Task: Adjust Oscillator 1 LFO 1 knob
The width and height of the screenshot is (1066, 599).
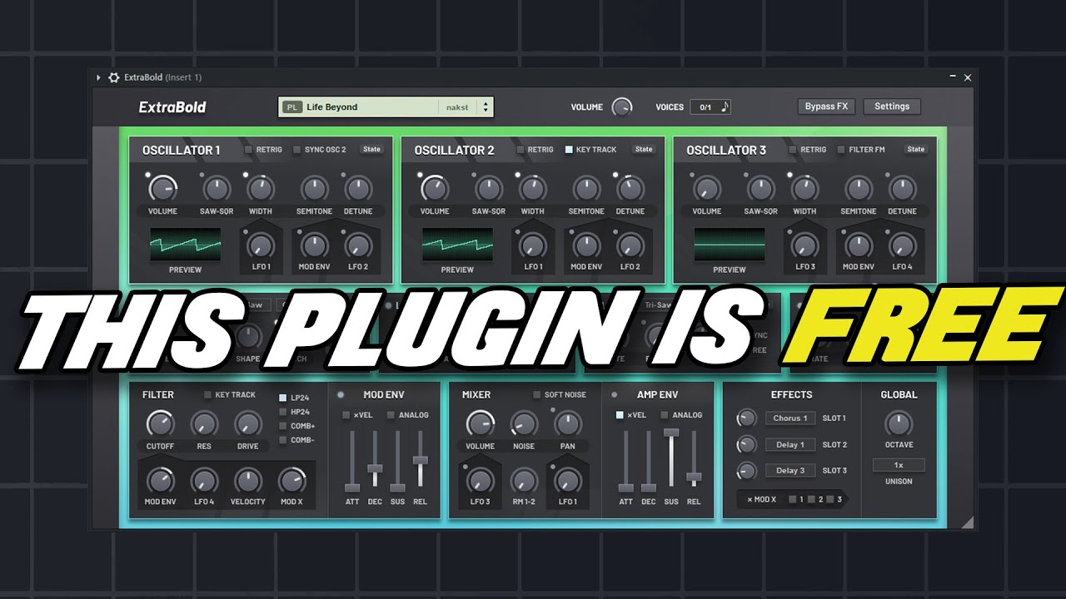Action: click(261, 245)
